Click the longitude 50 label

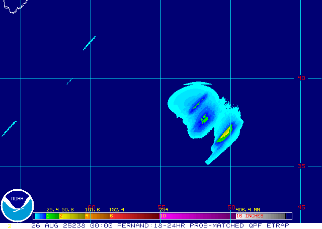coord(231,207)
